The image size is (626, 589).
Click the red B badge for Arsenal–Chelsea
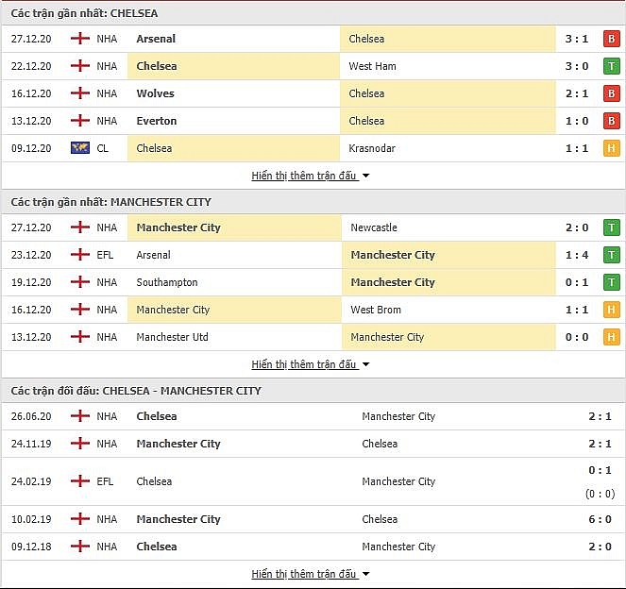pyautogui.click(x=611, y=39)
